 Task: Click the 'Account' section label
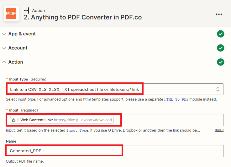pyautogui.click(x=18, y=48)
